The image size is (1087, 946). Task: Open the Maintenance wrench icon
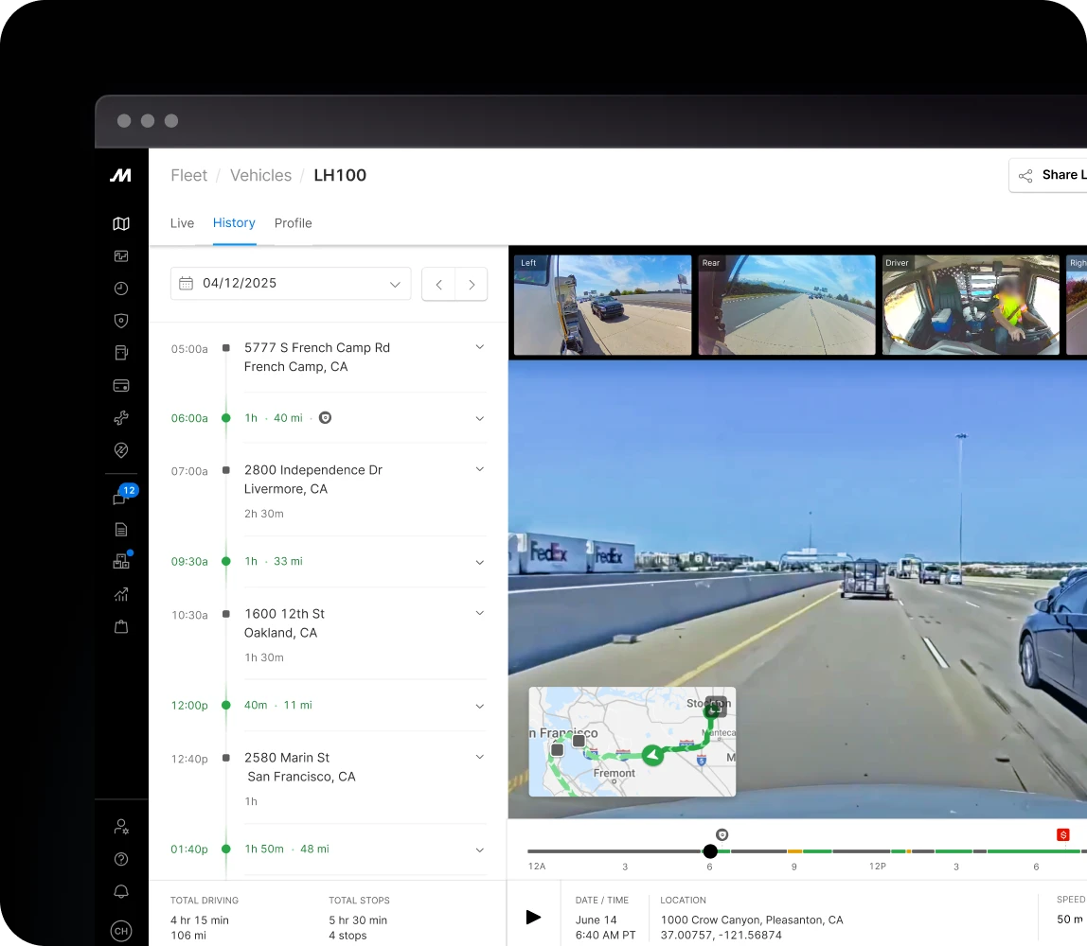pyautogui.click(x=121, y=417)
